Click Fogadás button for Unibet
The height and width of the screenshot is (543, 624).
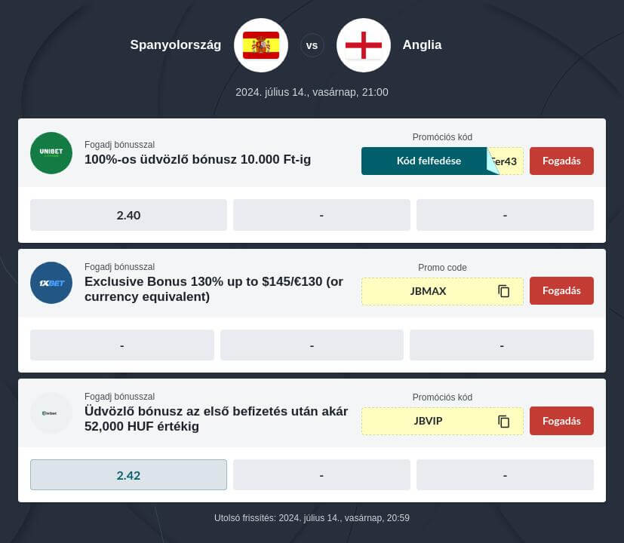pos(561,161)
